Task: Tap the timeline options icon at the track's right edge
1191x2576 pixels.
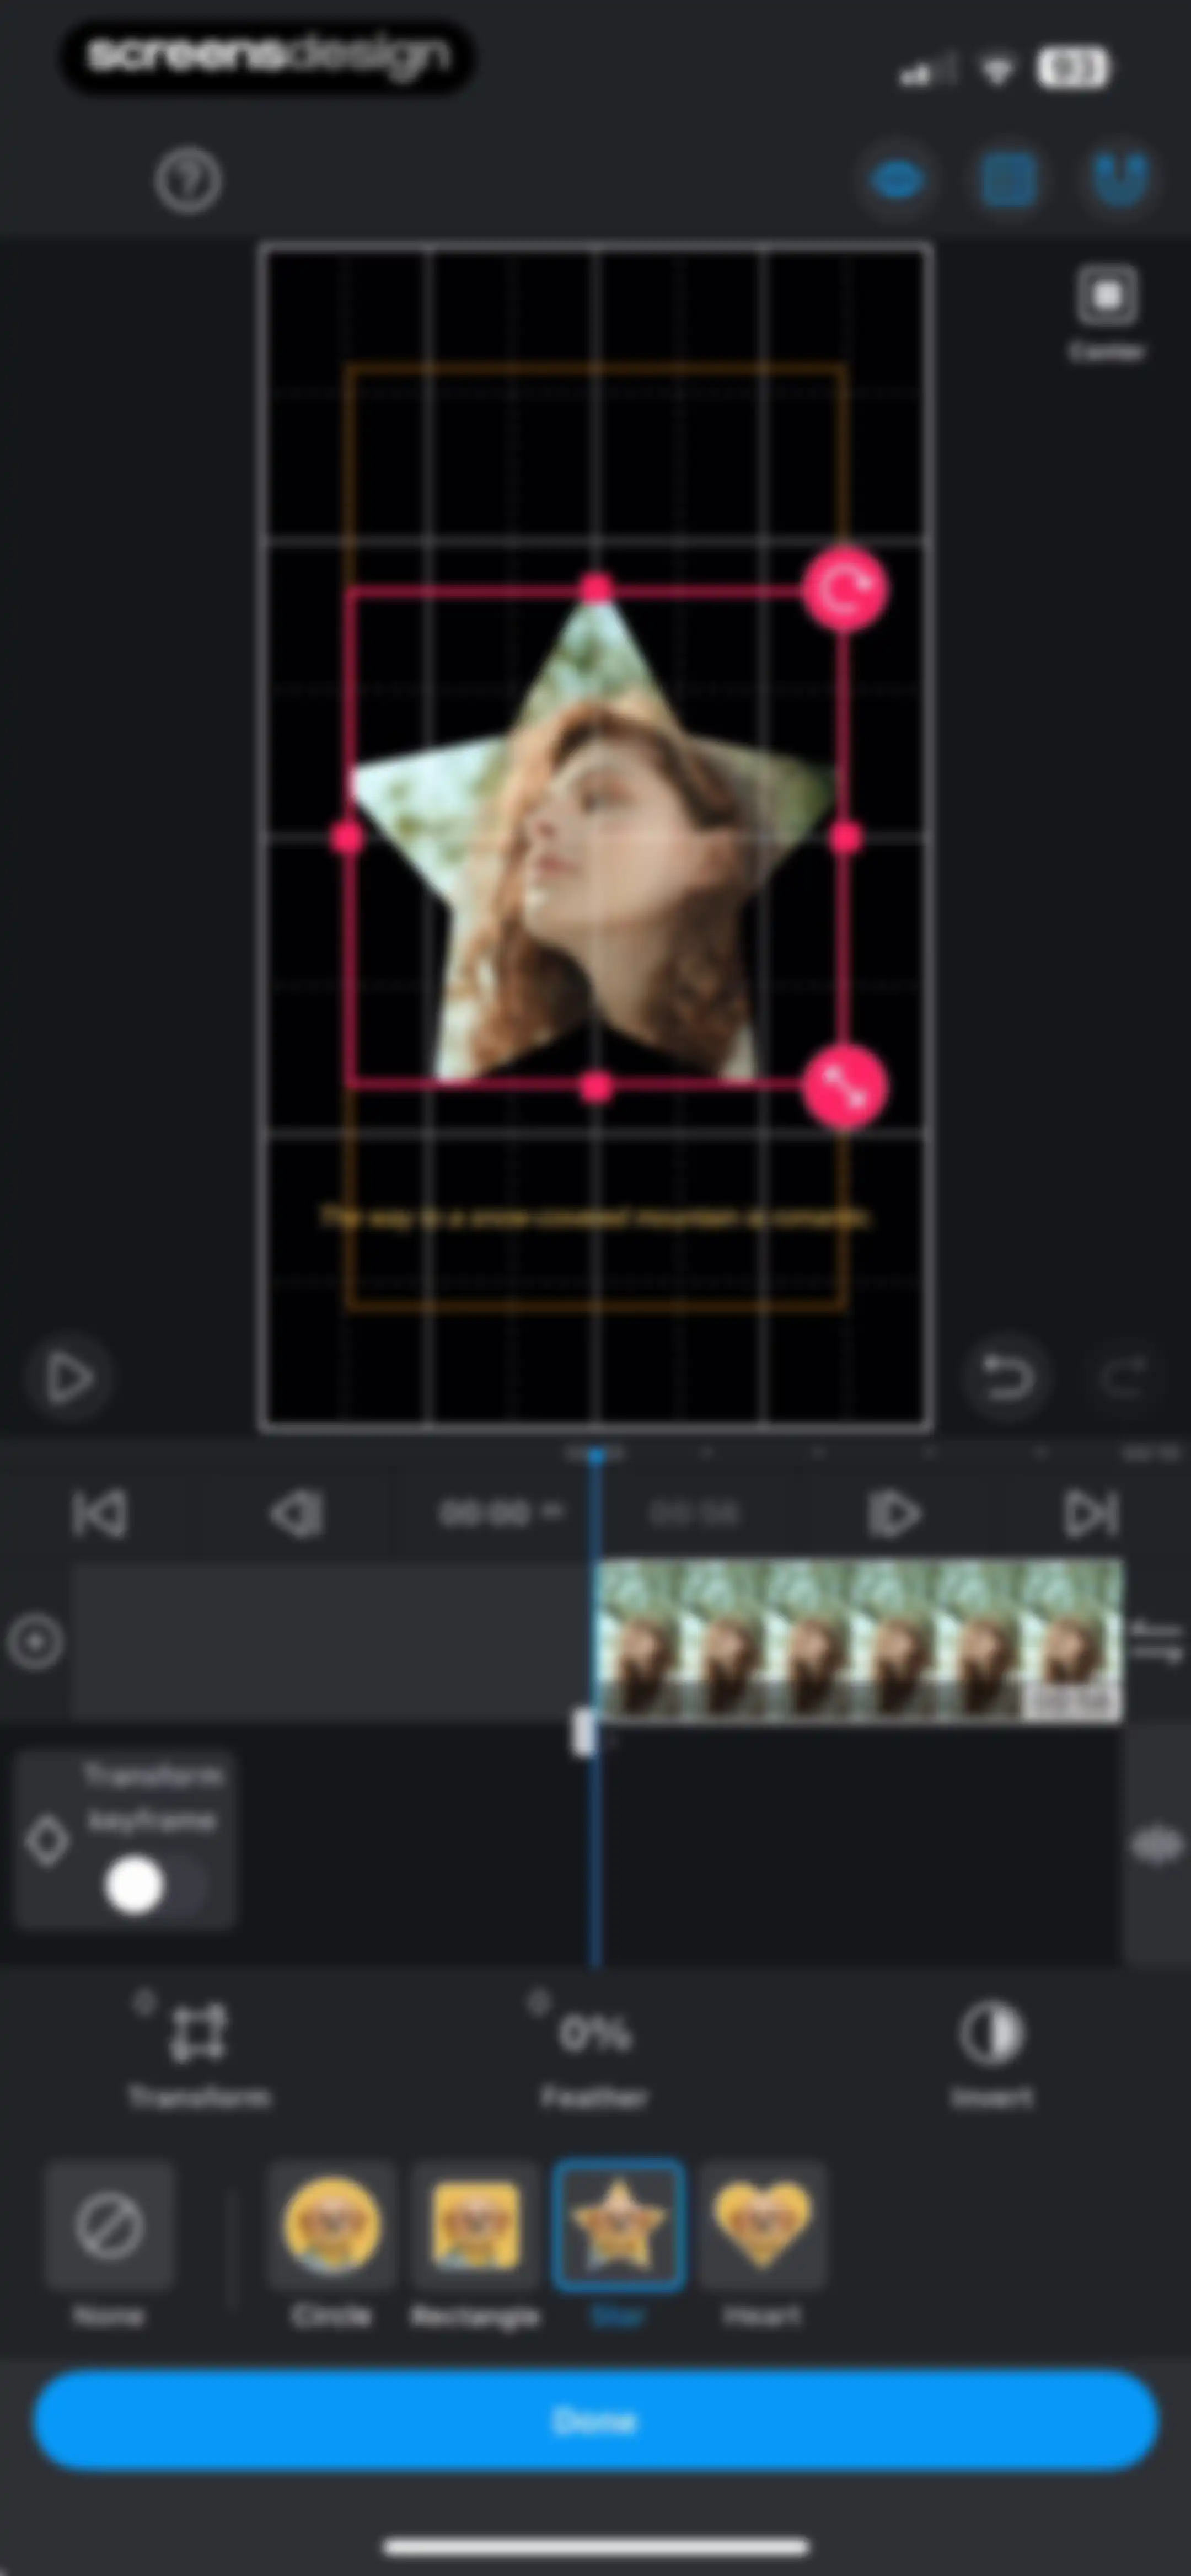Action: click(x=1157, y=1642)
